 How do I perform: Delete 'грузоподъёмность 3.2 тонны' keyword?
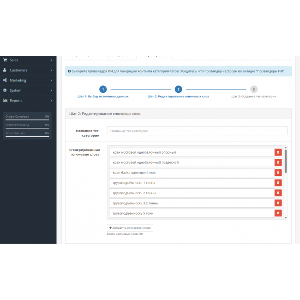pos(278,203)
